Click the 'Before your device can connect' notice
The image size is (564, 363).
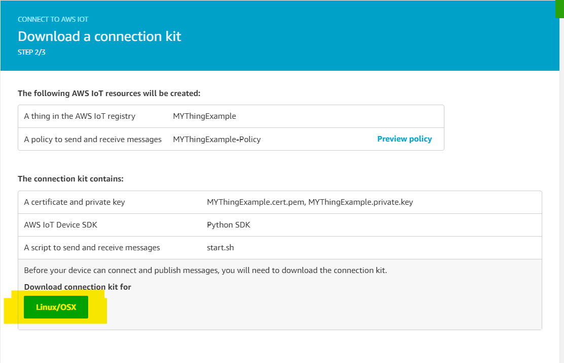coord(205,270)
